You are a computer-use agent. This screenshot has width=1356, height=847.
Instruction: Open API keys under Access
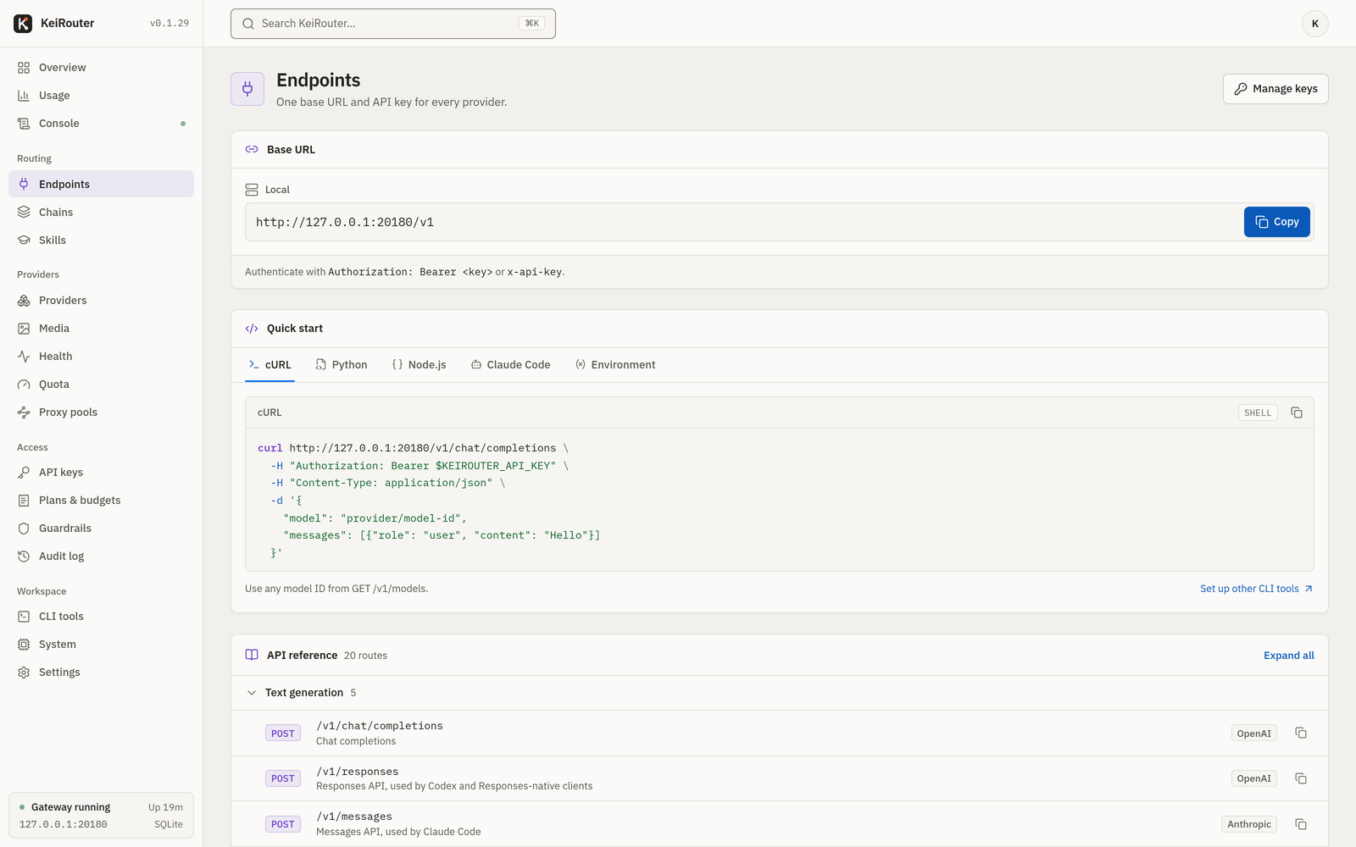(x=101, y=473)
